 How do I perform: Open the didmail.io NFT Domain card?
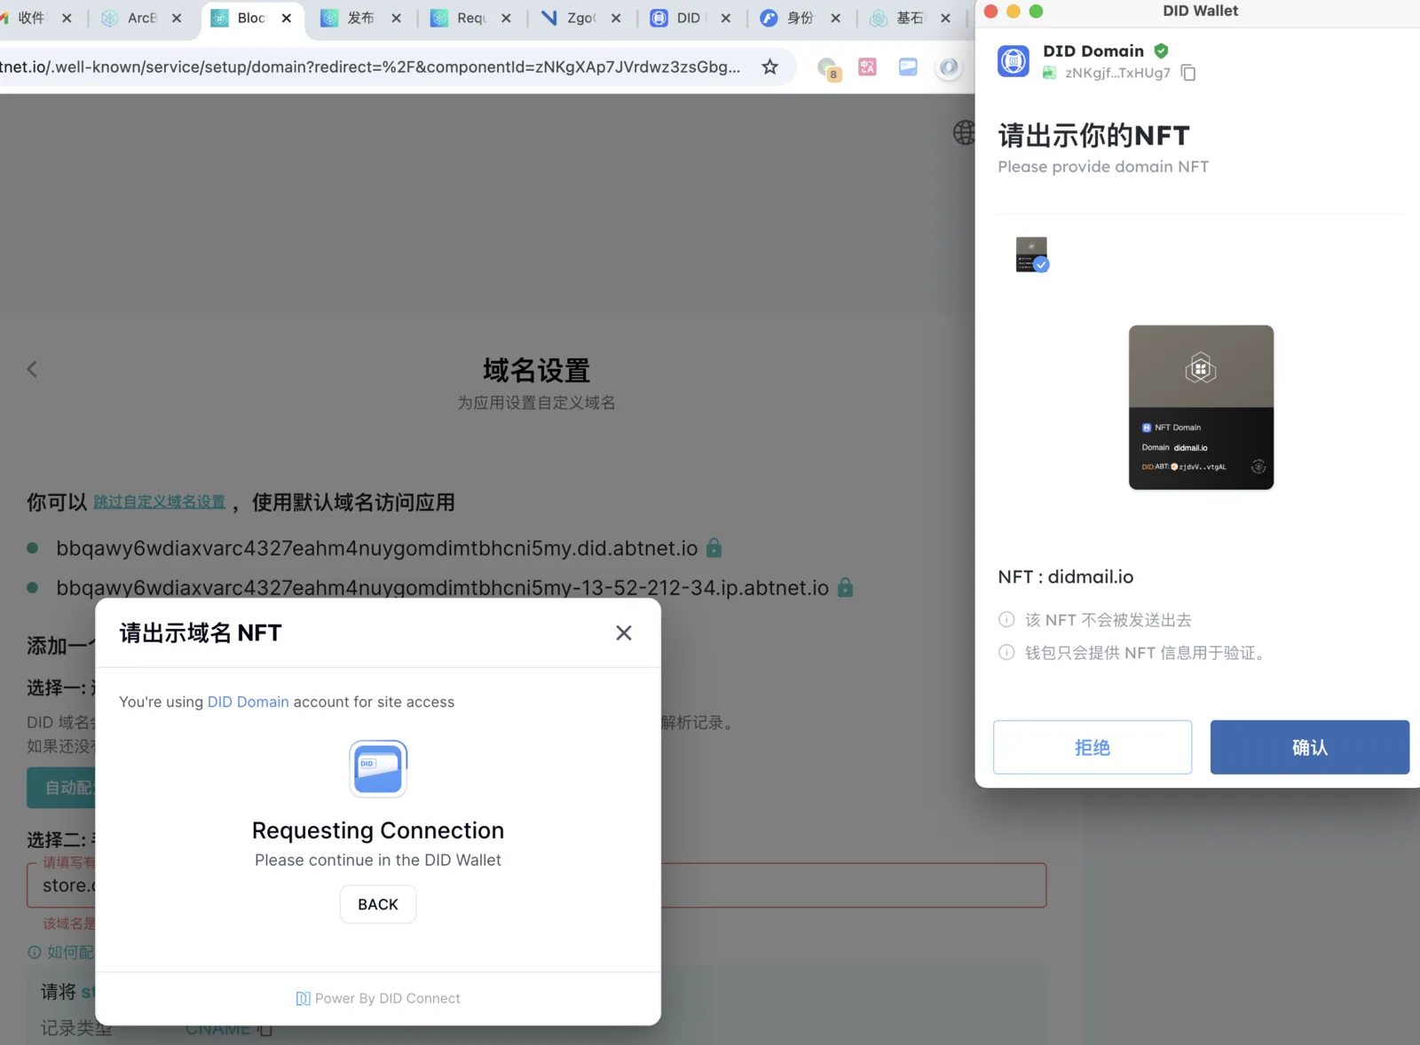[1201, 407]
